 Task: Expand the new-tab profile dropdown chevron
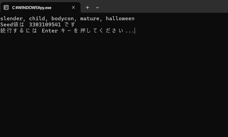[97, 7]
